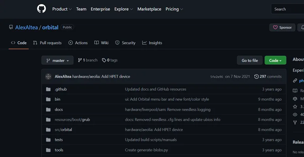Open the .github folder

pyautogui.click(x=61, y=89)
